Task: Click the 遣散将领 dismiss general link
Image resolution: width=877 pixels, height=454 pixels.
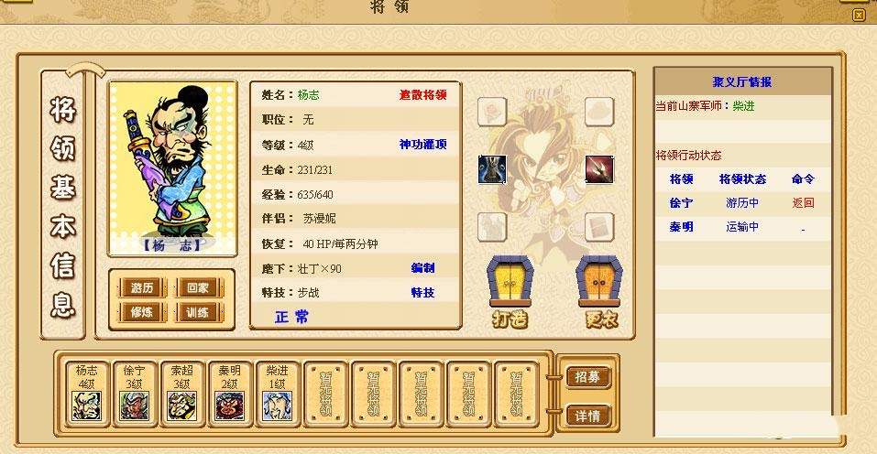Action: [x=422, y=95]
